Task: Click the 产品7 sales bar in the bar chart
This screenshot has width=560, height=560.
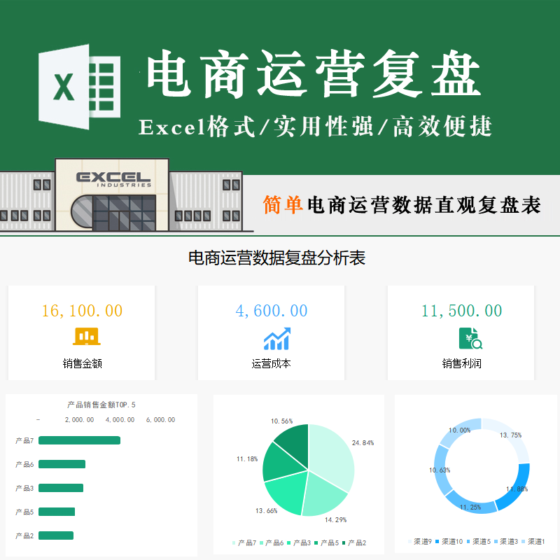Action: tap(80, 441)
